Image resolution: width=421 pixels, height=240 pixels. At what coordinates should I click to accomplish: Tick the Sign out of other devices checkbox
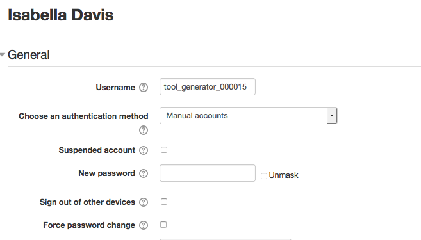[164, 202]
